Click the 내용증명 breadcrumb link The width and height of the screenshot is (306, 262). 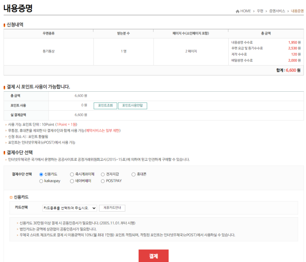(x=297, y=11)
